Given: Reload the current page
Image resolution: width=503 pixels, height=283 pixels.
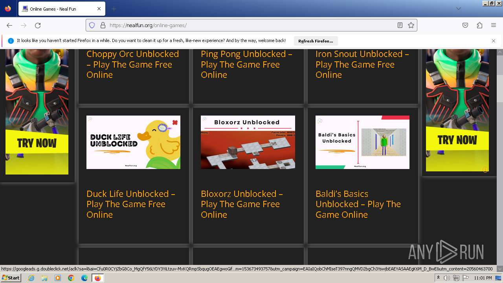Looking at the screenshot, I should [38, 25].
